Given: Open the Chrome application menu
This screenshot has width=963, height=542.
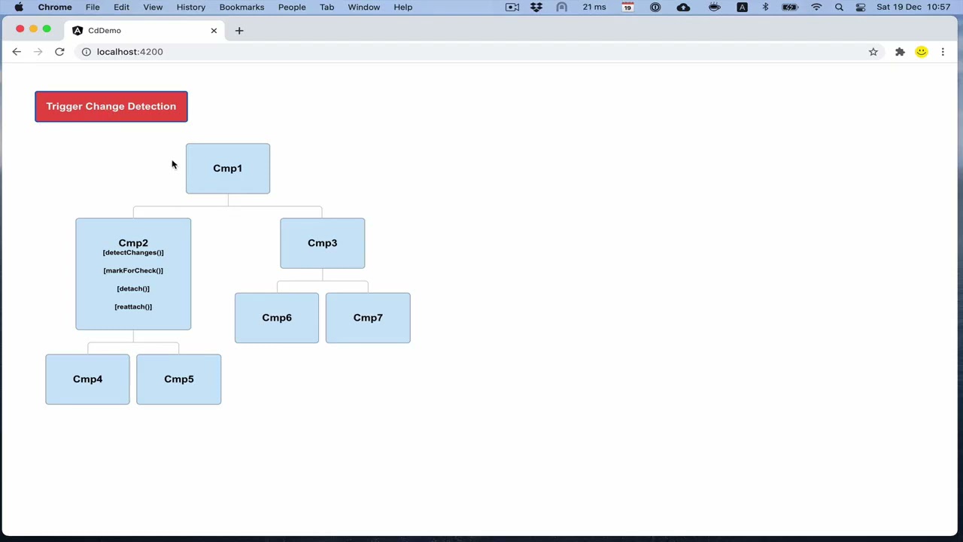Looking at the screenshot, I should click(x=55, y=8).
